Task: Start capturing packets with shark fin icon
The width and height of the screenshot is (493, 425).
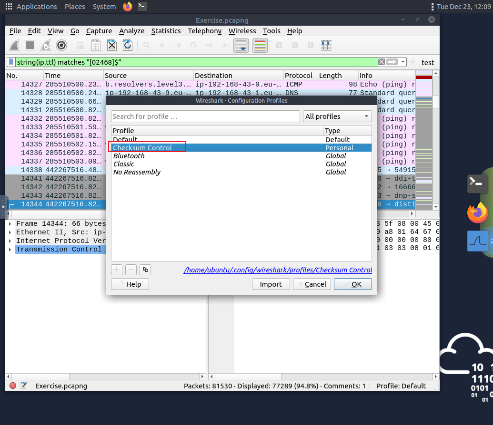Action: pos(14,45)
